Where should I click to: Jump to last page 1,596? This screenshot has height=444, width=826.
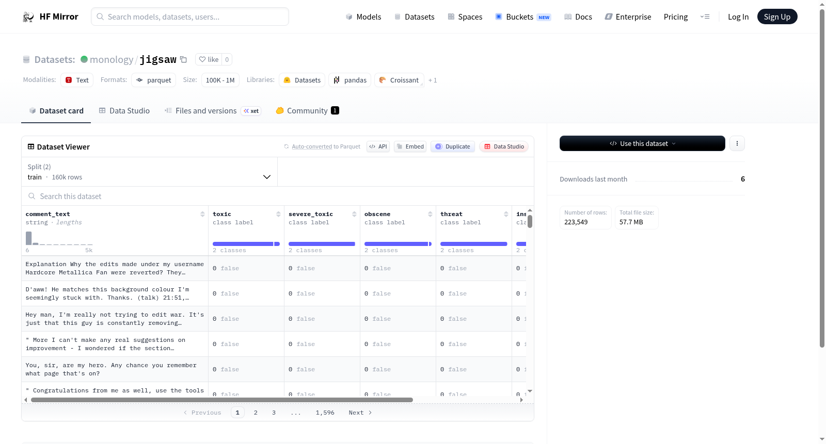325,413
